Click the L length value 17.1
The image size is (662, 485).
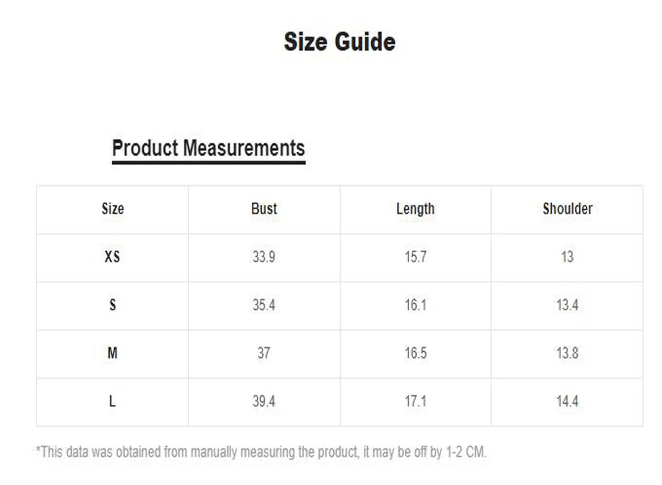pyautogui.click(x=416, y=401)
